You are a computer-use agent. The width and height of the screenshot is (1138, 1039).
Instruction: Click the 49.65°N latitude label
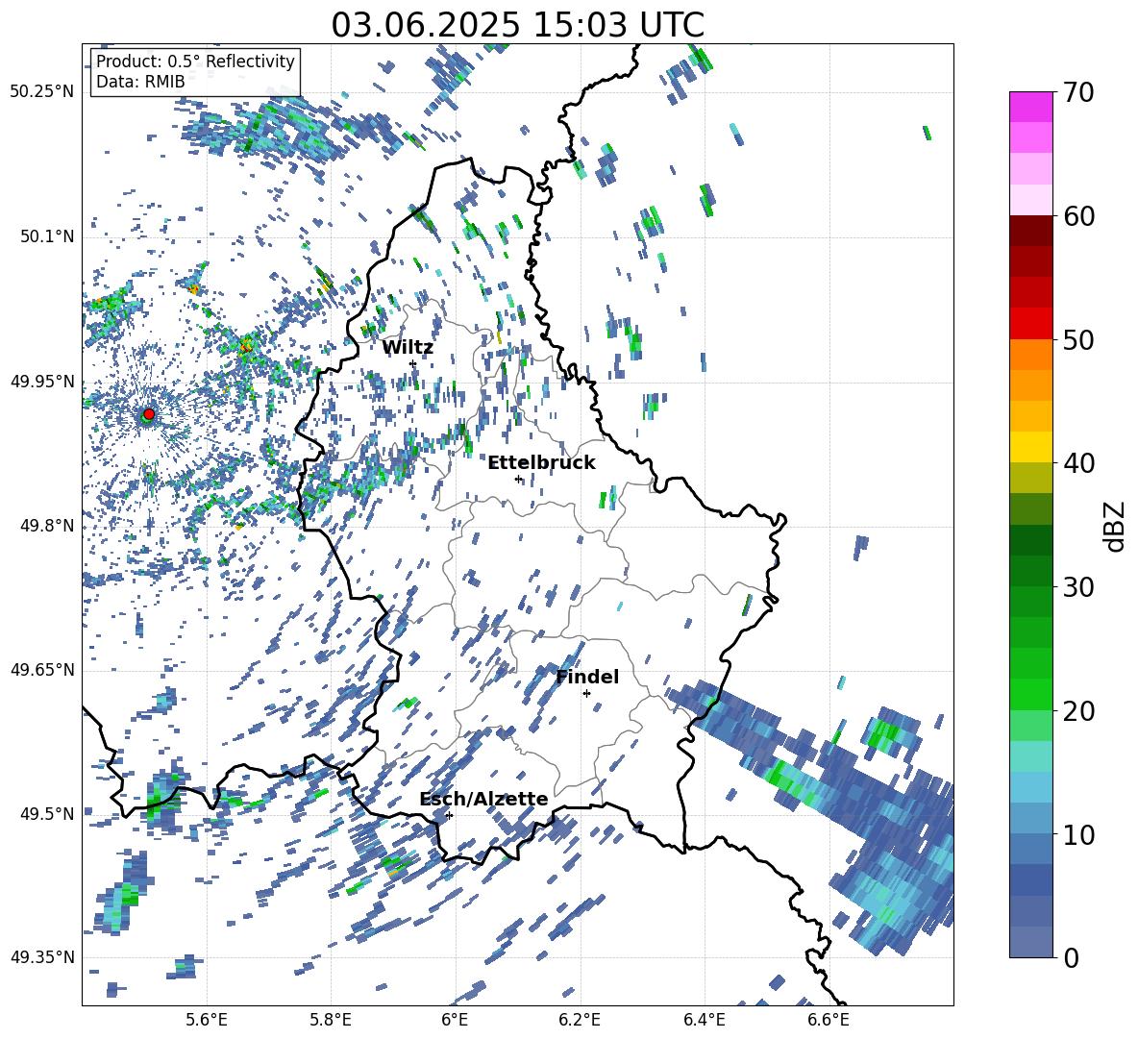(42, 670)
